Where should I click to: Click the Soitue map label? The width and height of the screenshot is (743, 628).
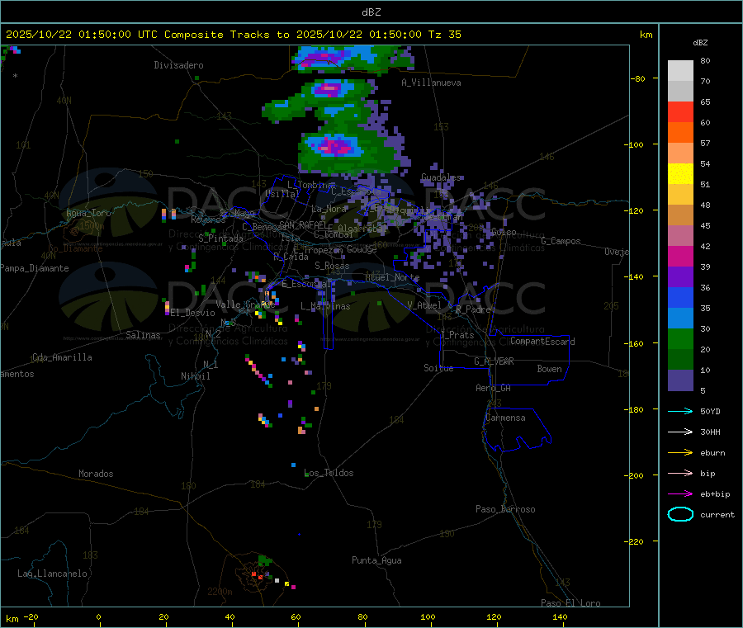pos(438,368)
